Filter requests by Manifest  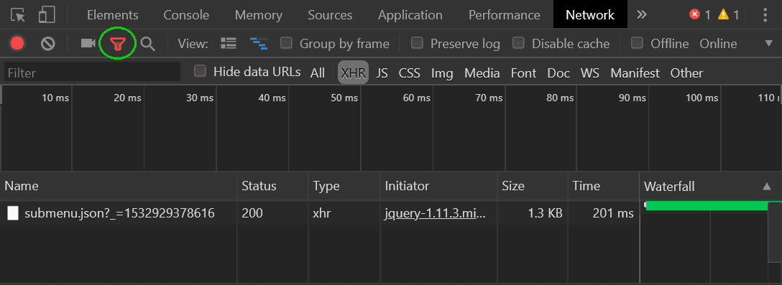635,73
